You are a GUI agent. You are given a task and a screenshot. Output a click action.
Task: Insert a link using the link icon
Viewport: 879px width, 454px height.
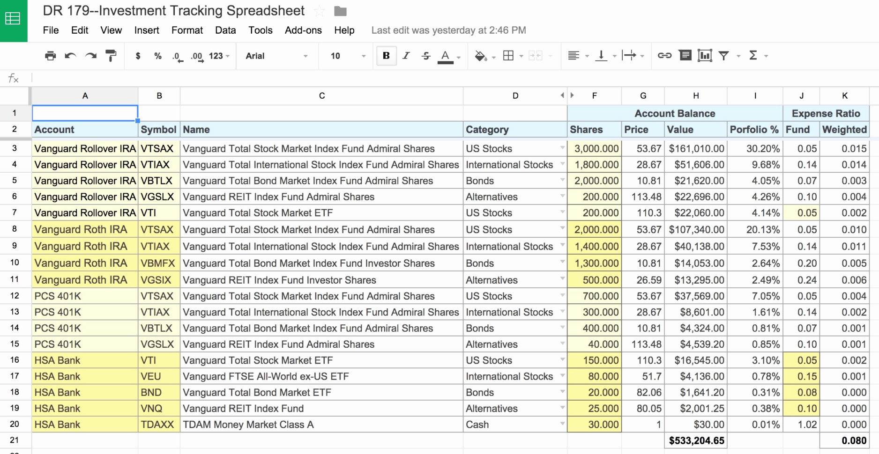coord(664,55)
